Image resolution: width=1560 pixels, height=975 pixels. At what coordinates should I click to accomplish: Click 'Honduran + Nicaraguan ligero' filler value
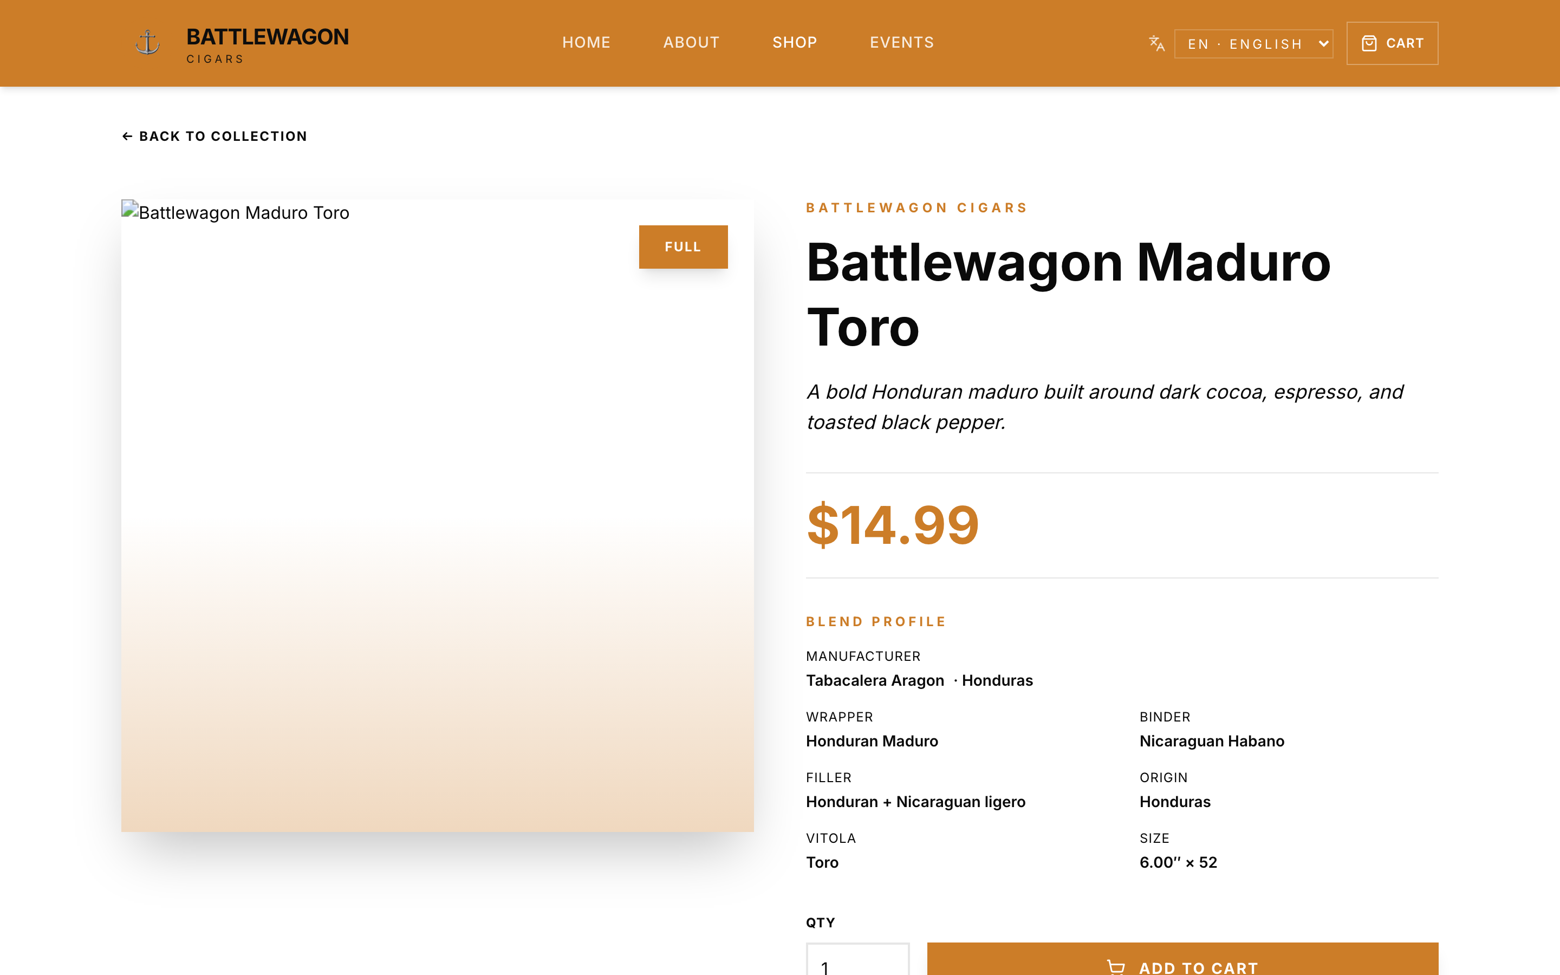point(915,802)
